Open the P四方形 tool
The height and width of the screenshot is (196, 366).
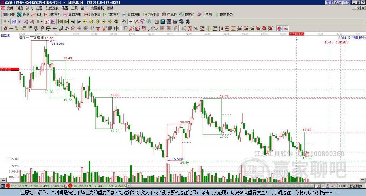[53, 14]
